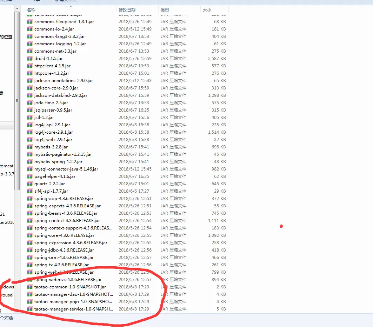The image size is (373, 327).
Task: Click the mybatis-3.2.8.jar file icon
Action: pyautogui.click(x=30, y=147)
